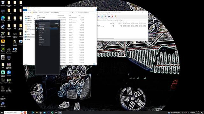Open the Share ribbon tab in Explorer
Screen dimensions: 204x114
(x=34, y=10)
